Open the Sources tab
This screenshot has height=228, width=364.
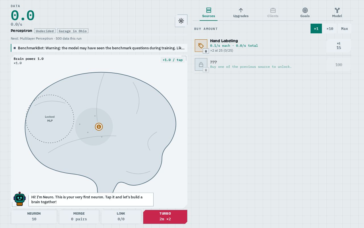(208, 13)
